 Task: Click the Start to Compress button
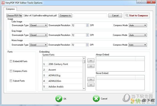(x=137, y=15)
